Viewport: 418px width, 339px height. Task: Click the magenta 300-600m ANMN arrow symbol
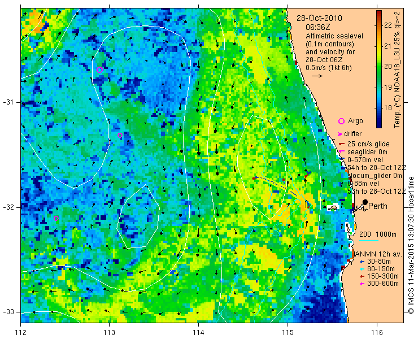point(362,284)
